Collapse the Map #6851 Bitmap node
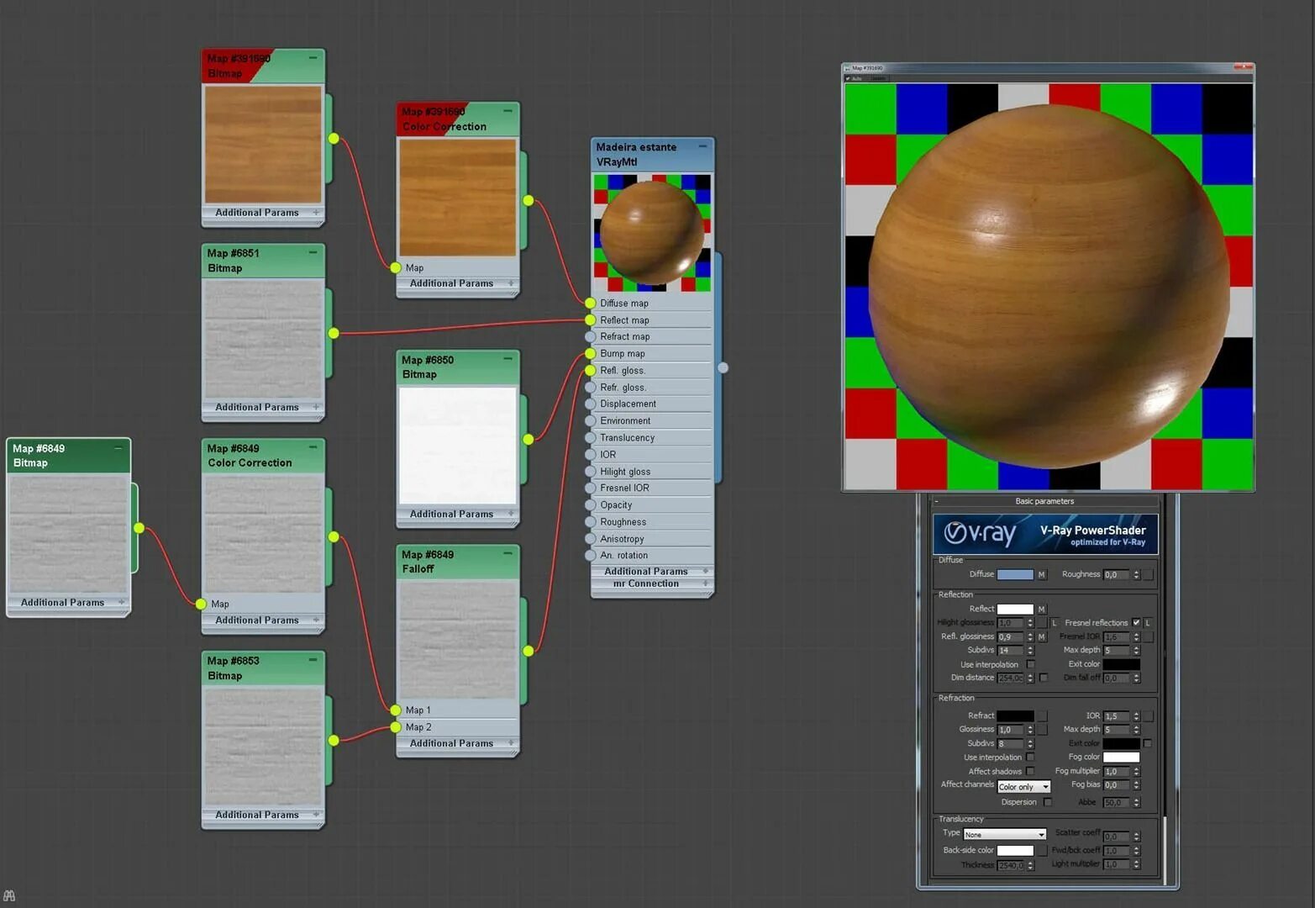Viewport: 1315px width, 908px height. coord(313,252)
